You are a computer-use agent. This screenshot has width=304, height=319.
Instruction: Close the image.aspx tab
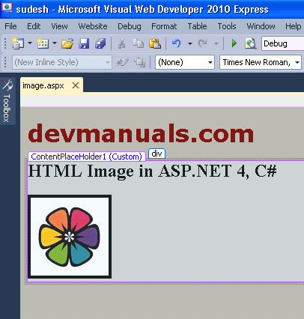[76, 85]
